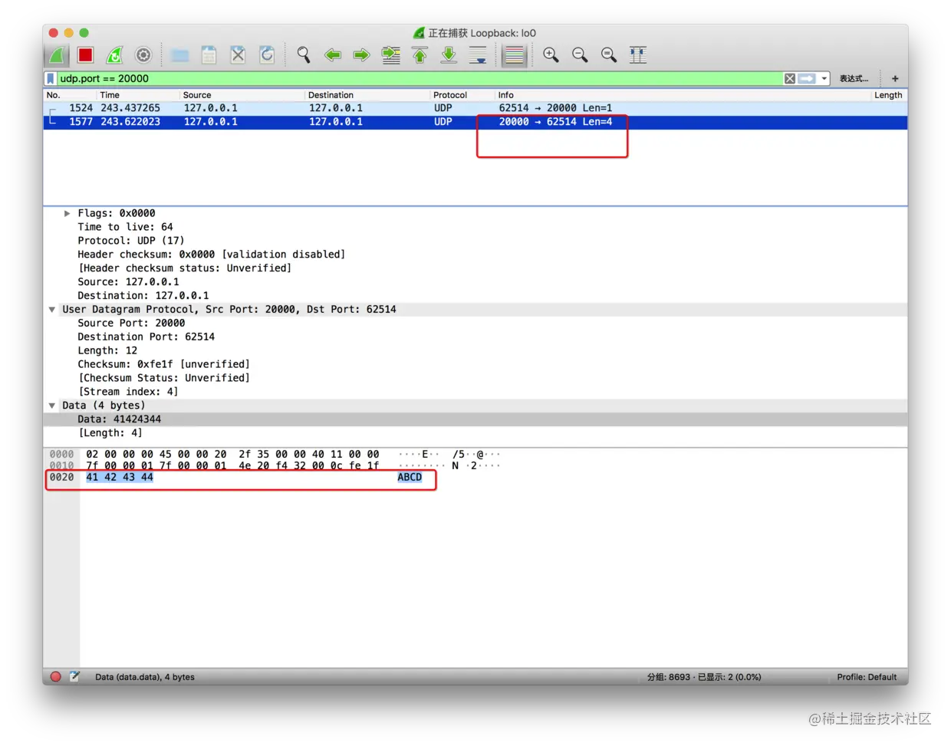Select the [Length: 4] row
Image resolution: width=951 pixels, height=746 pixels.
tap(475, 433)
